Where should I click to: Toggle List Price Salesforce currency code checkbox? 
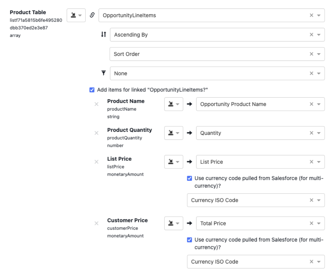(190, 178)
